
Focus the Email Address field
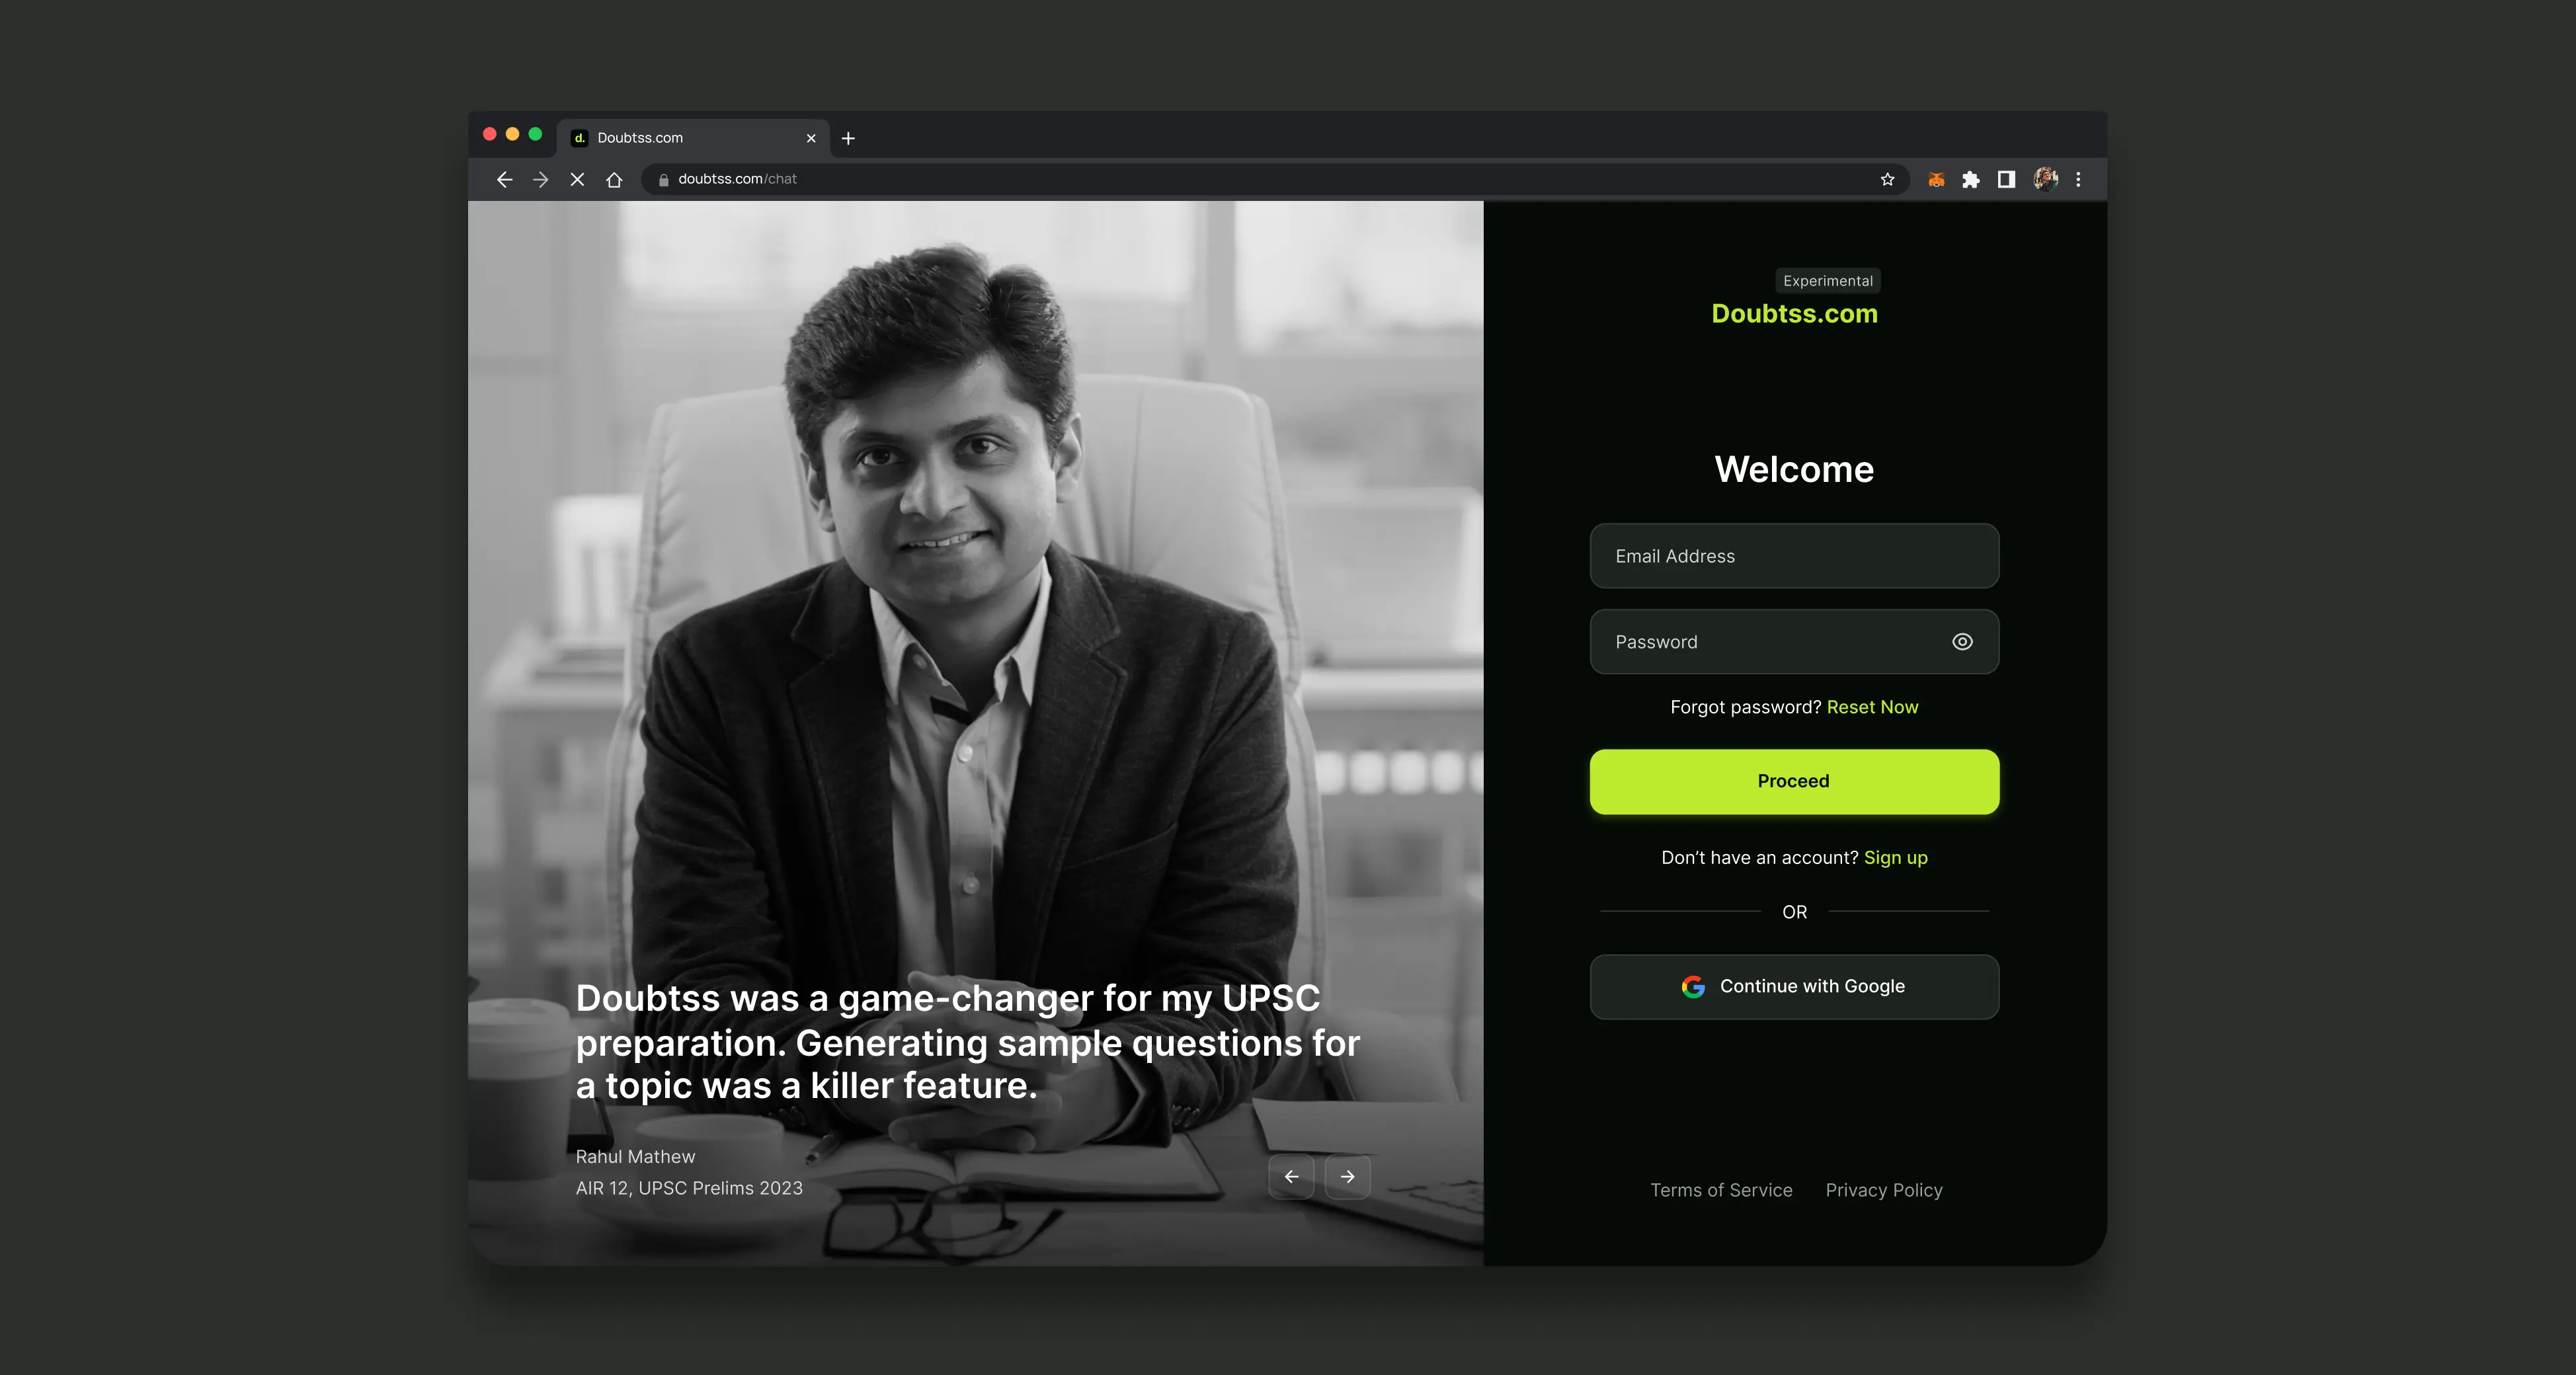coord(1794,556)
